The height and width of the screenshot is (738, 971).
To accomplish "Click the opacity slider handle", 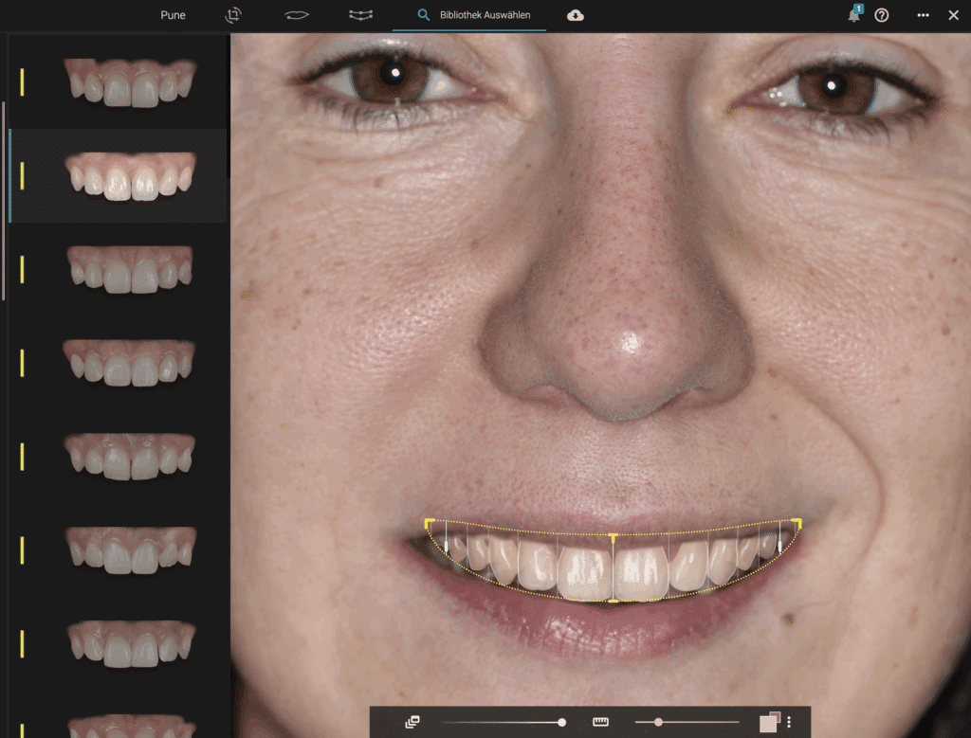I will (562, 722).
